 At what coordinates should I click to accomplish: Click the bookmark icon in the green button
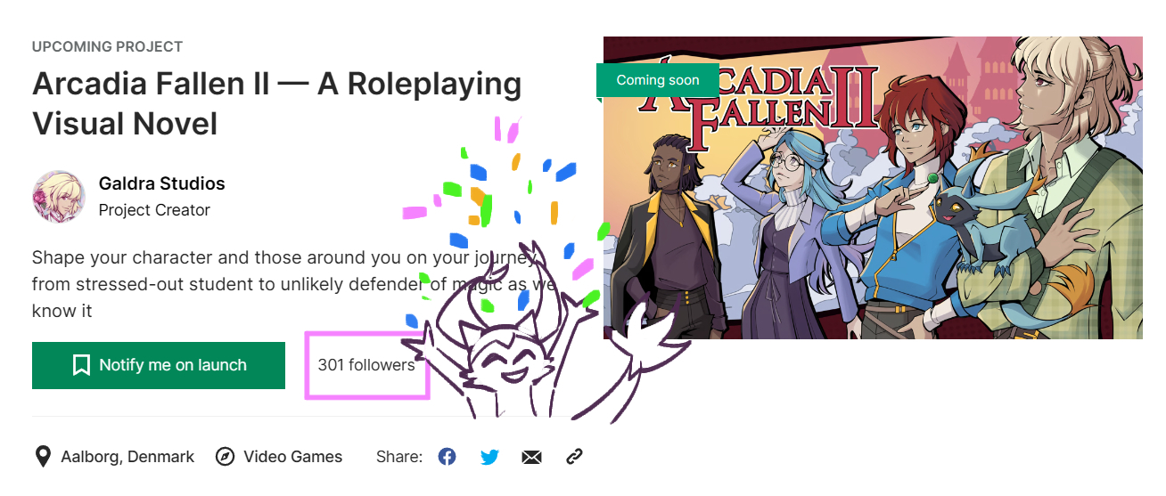pos(81,365)
